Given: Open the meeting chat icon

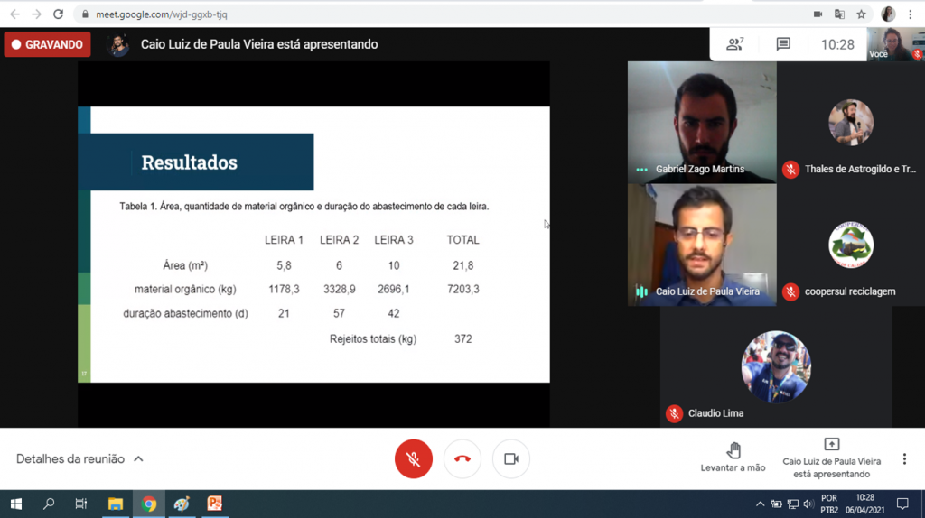Looking at the screenshot, I should coord(783,44).
